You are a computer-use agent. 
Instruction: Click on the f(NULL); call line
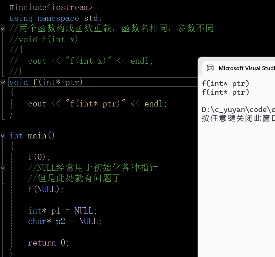46,189
